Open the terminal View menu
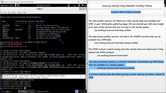 (9, 12)
